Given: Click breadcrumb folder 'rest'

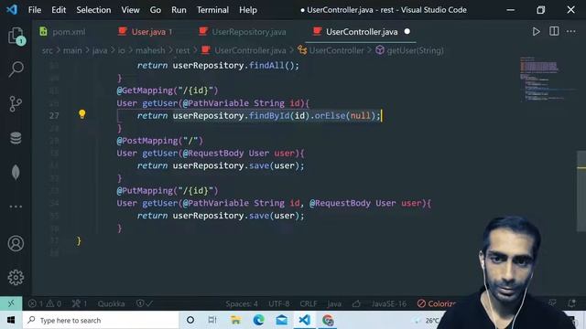Looking at the screenshot, I should click(x=182, y=50).
